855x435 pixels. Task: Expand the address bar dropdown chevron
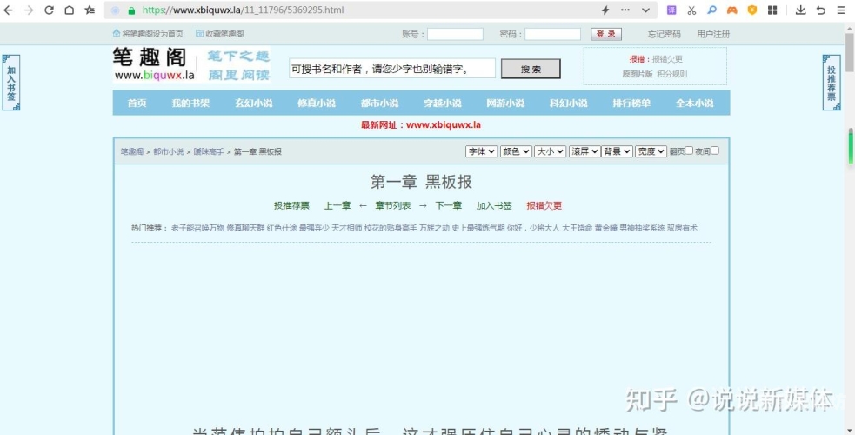645,10
